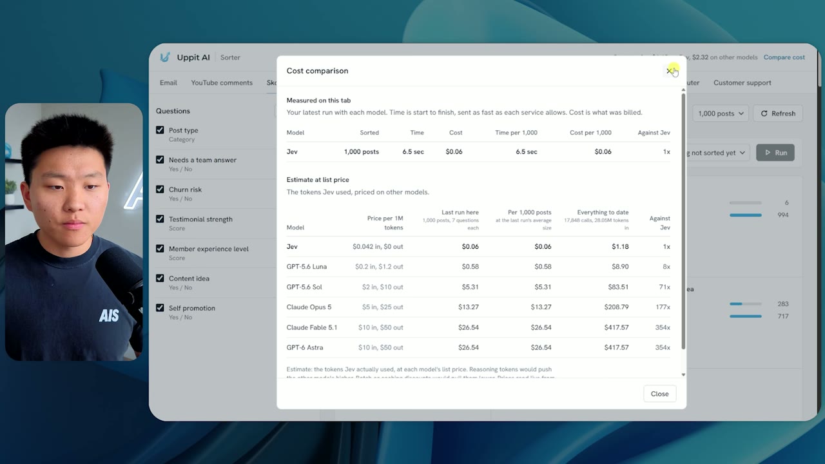The height and width of the screenshot is (464, 825).
Task: Toggle the Member experience level checkbox
Action: [160, 249]
